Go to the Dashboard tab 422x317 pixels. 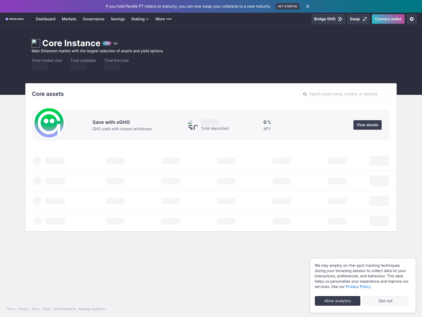46,19
